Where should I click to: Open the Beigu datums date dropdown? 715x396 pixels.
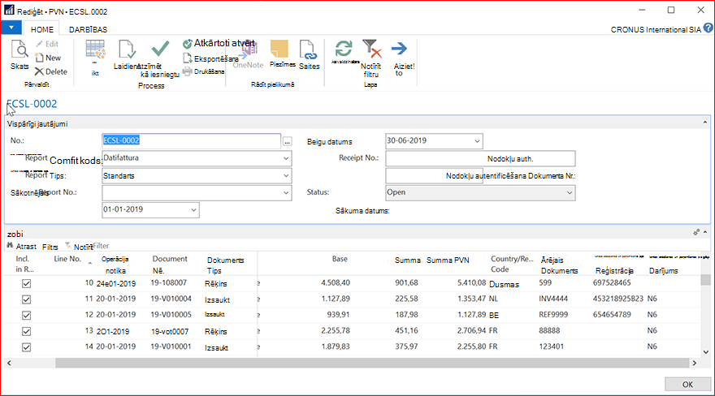[477, 141]
